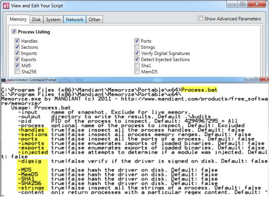Enable the MemD5 checkbox
Viewport: 269px width, 197px height.
pyautogui.click(x=137, y=71)
